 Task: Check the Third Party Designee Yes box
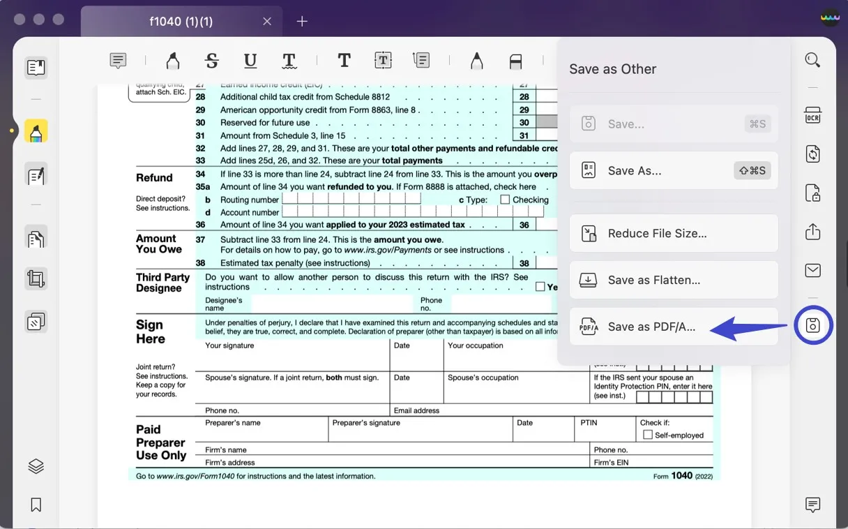tap(540, 286)
